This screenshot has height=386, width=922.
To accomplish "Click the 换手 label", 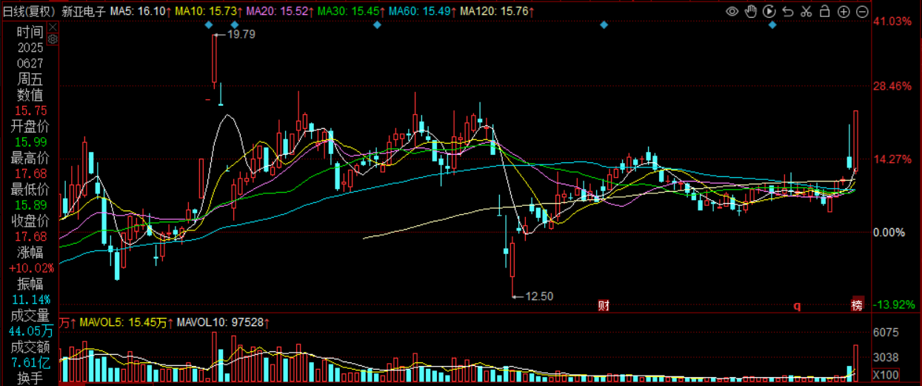I will 30,379.
